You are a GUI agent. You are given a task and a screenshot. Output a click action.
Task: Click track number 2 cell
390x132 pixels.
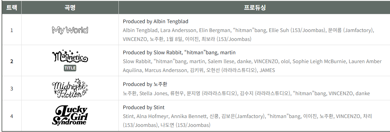tap(12, 61)
